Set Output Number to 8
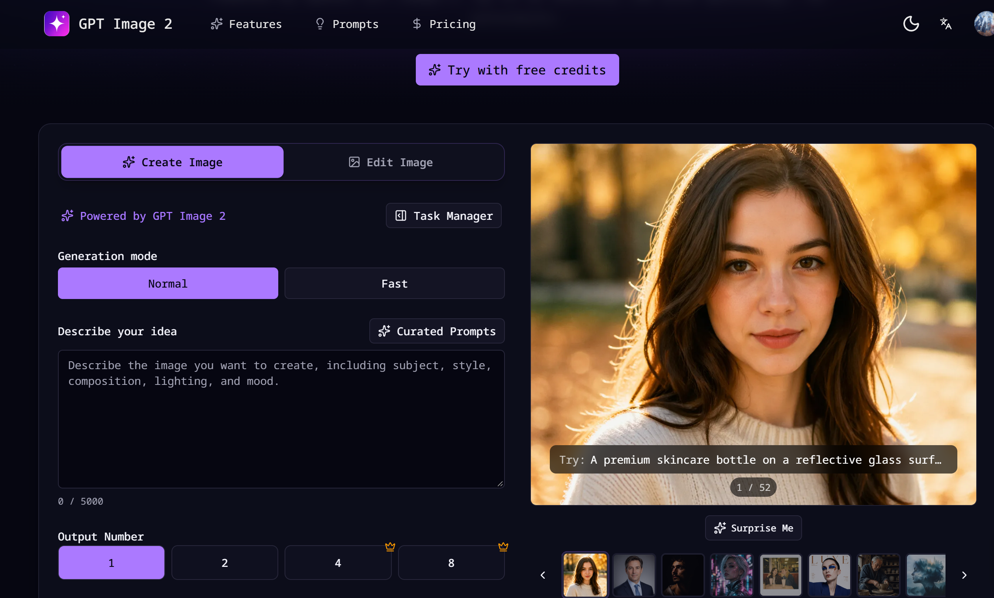Image resolution: width=994 pixels, height=598 pixels. tap(451, 563)
